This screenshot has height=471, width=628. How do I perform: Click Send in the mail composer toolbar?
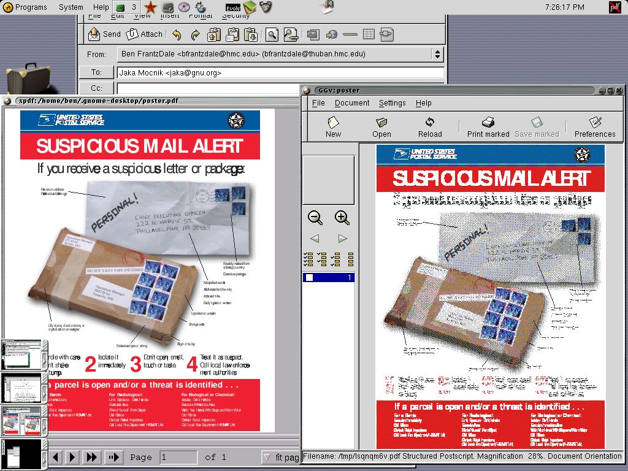point(104,34)
